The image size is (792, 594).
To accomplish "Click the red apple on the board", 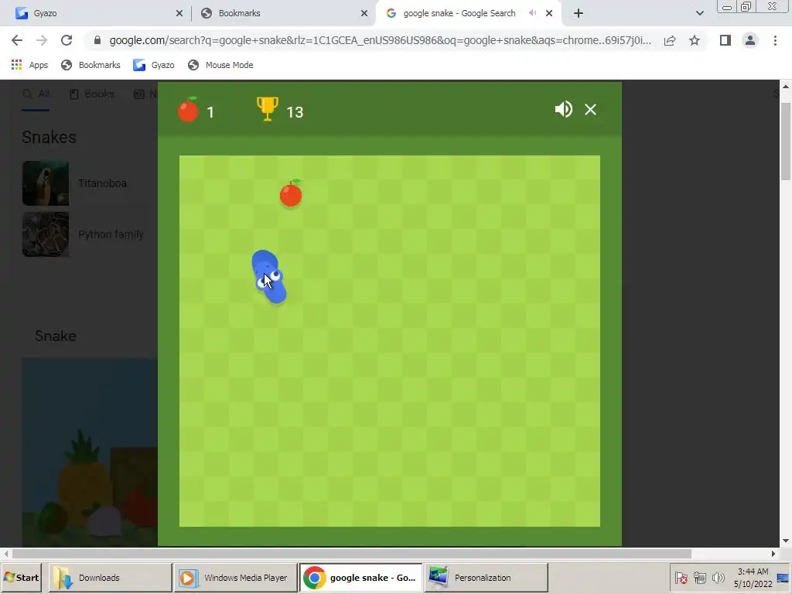I will 291,193.
